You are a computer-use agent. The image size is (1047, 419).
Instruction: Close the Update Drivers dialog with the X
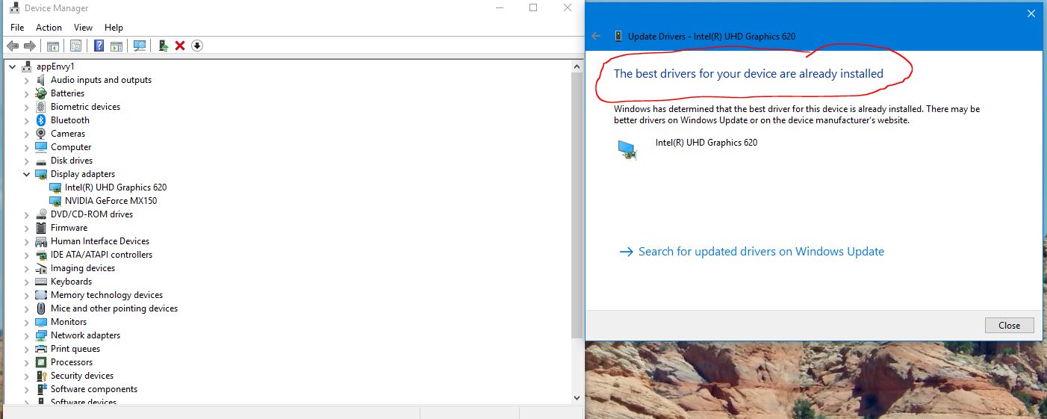1031,13
